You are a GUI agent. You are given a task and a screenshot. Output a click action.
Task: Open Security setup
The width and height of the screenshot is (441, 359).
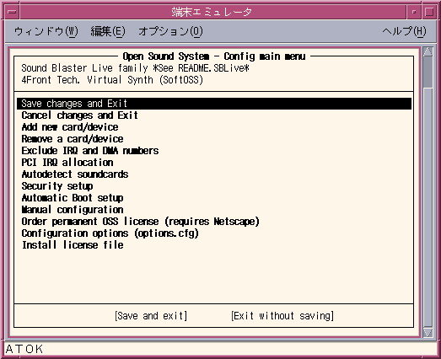[57, 186]
